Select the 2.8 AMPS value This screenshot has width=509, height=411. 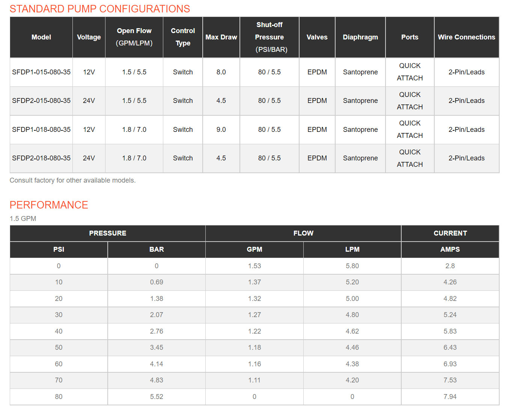450,266
